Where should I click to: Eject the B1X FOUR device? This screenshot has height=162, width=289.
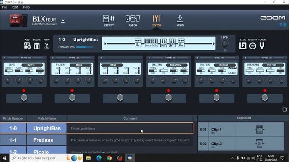click(x=63, y=21)
